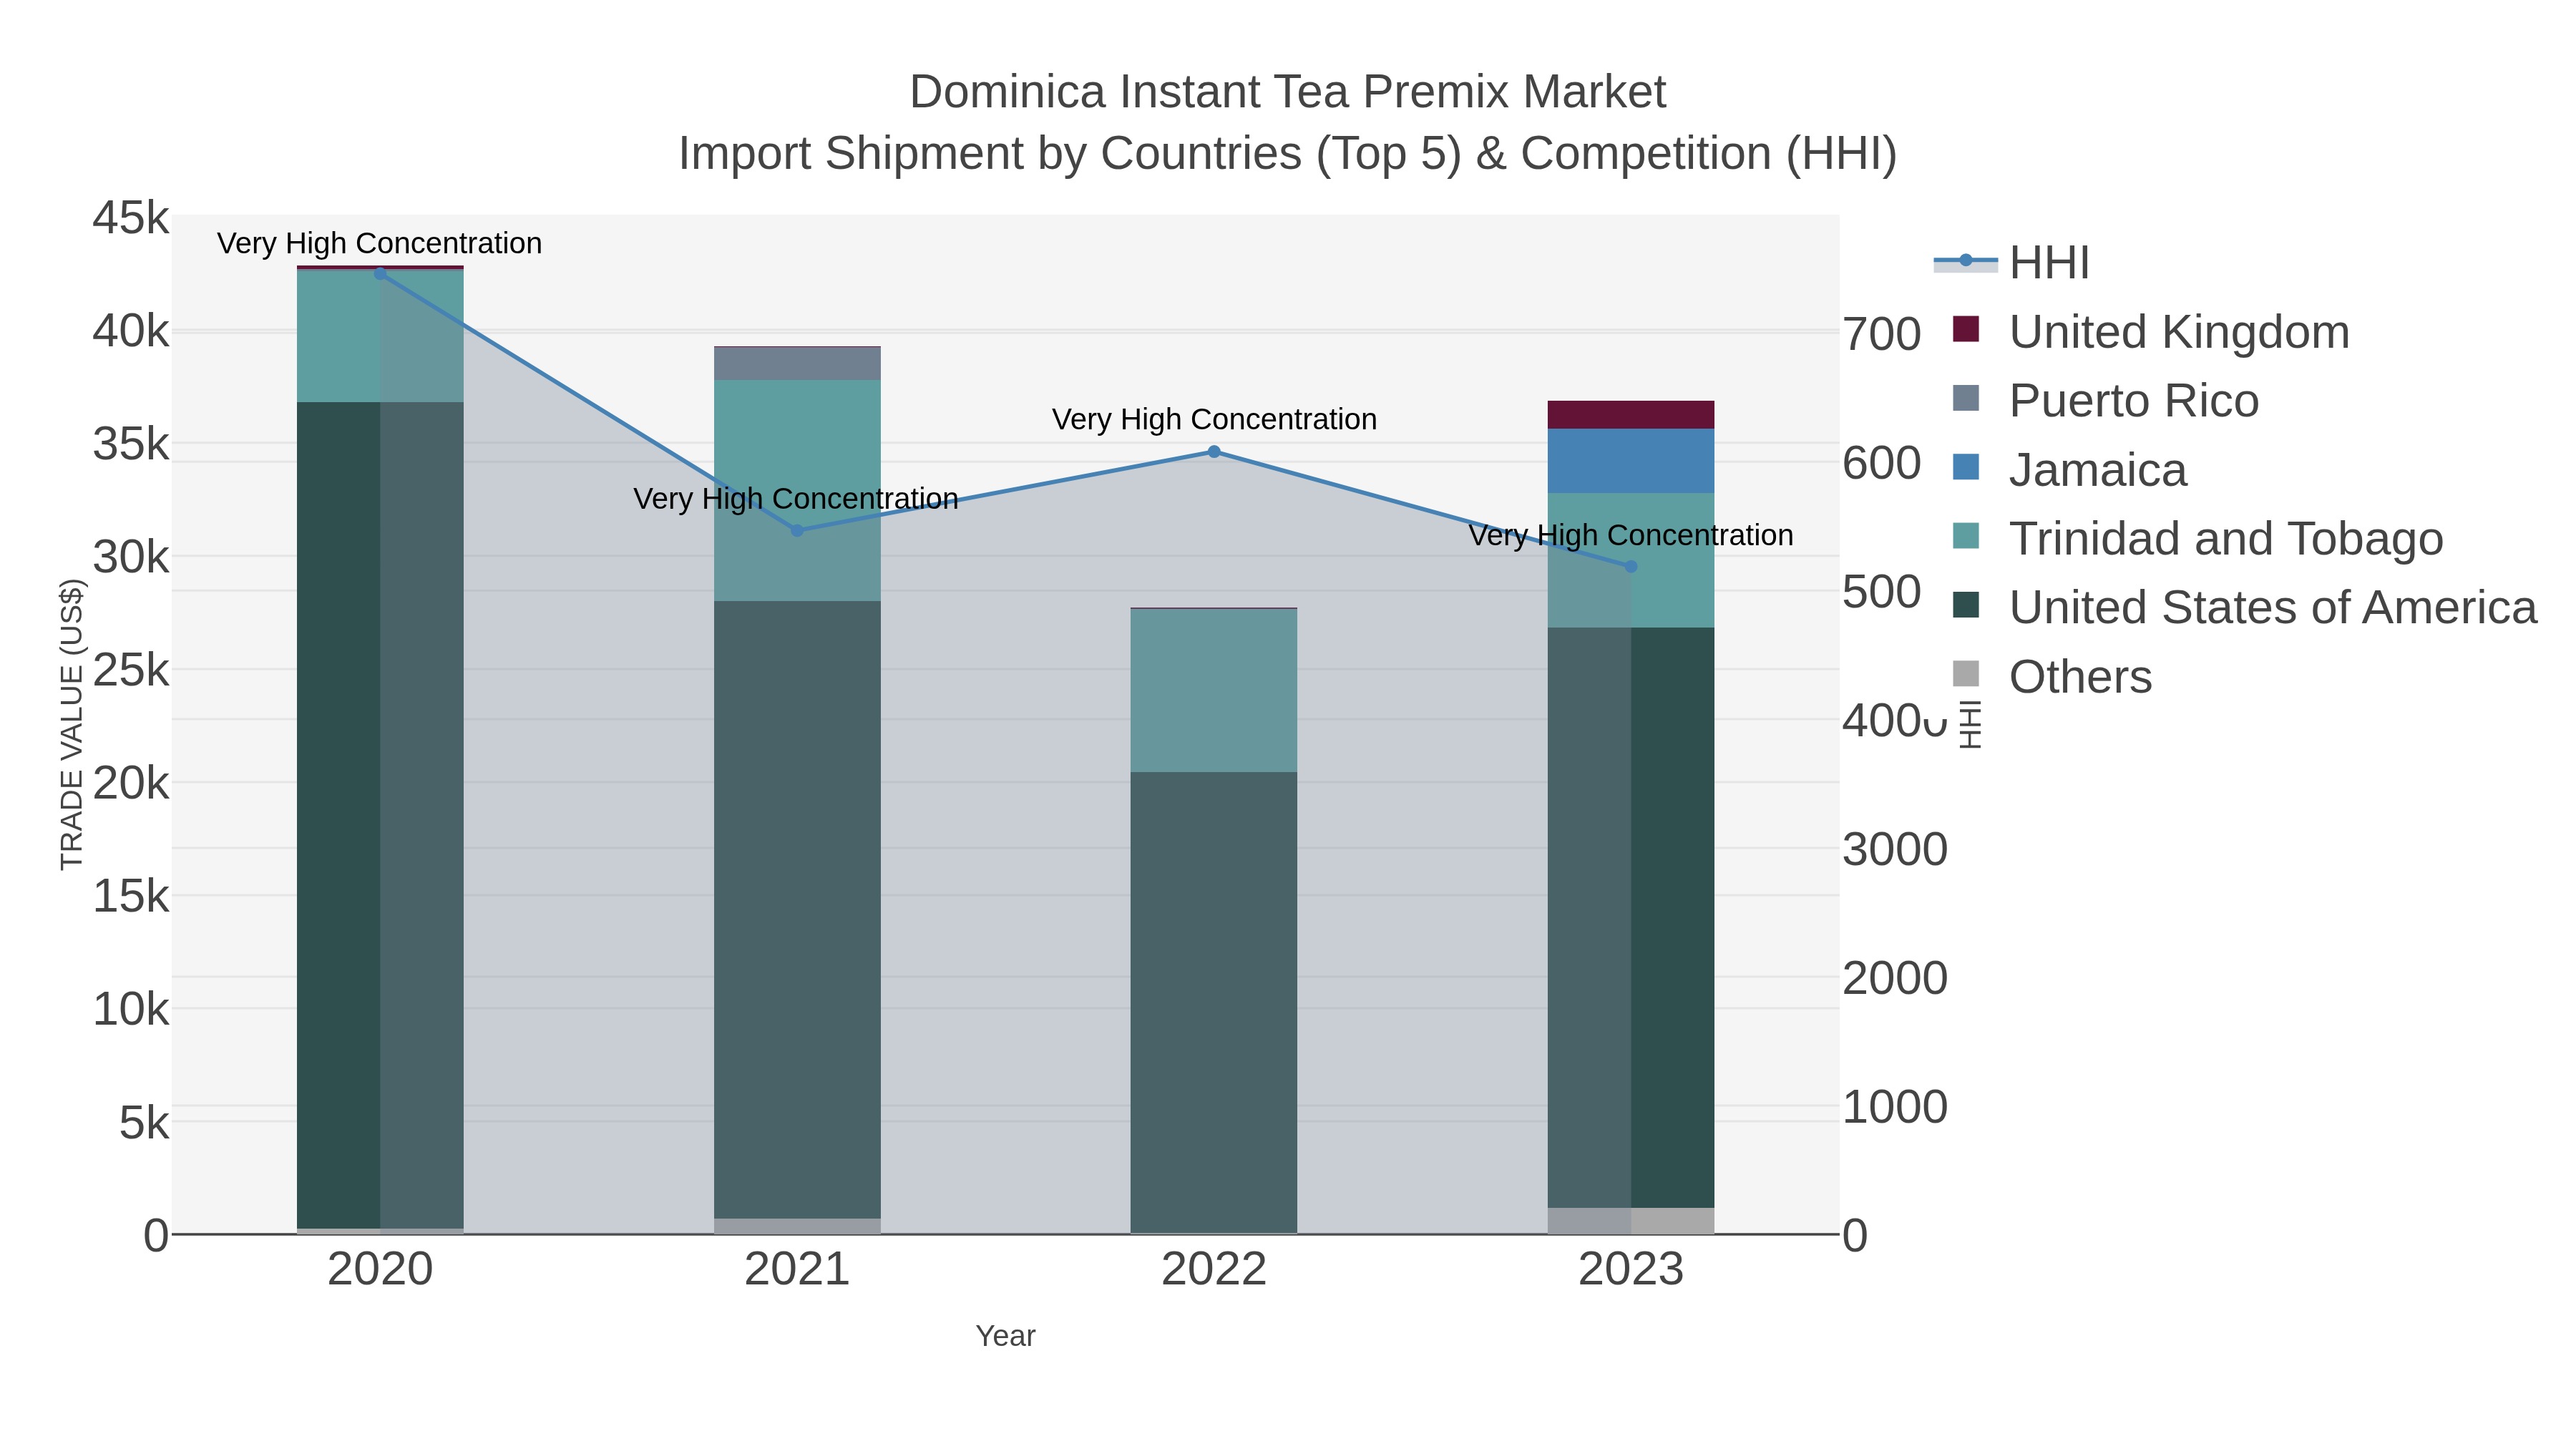Click the HHI line marker icon in legend
The height and width of the screenshot is (1449, 2576).
pyautogui.click(x=1966, y=261)
